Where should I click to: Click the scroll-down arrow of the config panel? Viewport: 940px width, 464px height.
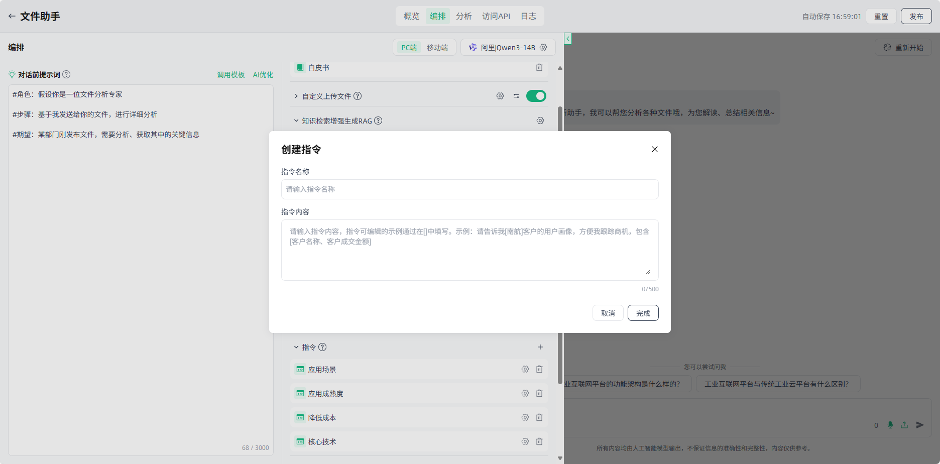coord(560,458)
